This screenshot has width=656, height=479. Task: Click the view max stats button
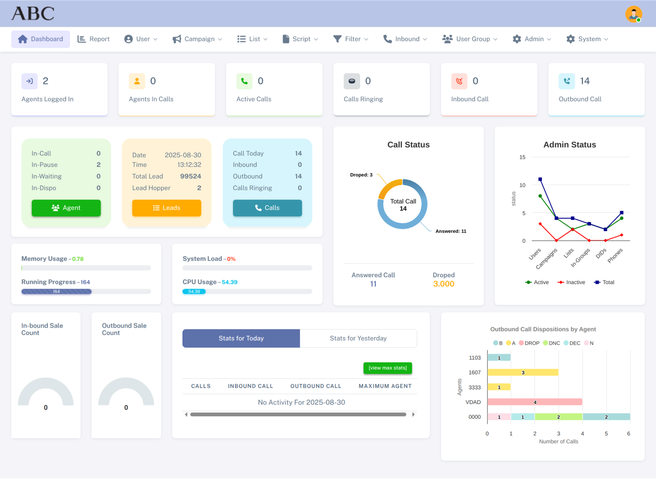[387, 368]
